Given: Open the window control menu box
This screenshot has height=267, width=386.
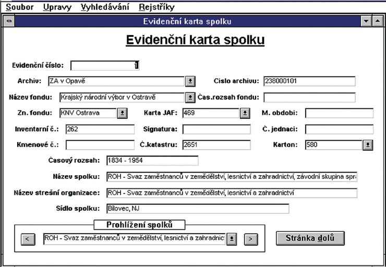Looking at the screenshot, I should coord(9,21).
